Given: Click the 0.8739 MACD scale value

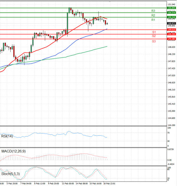Looking at the screenshot, I should (171, 149).
